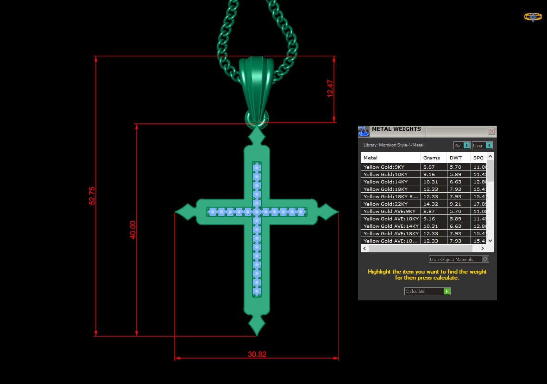Click the Grams column header

click(433, 158)
